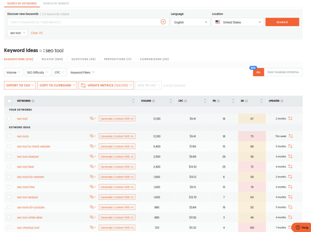Open search overview icon for 'seo tool'
Image resolution: width=311 pixels, height=232 pixels.
tap(92, 118)
